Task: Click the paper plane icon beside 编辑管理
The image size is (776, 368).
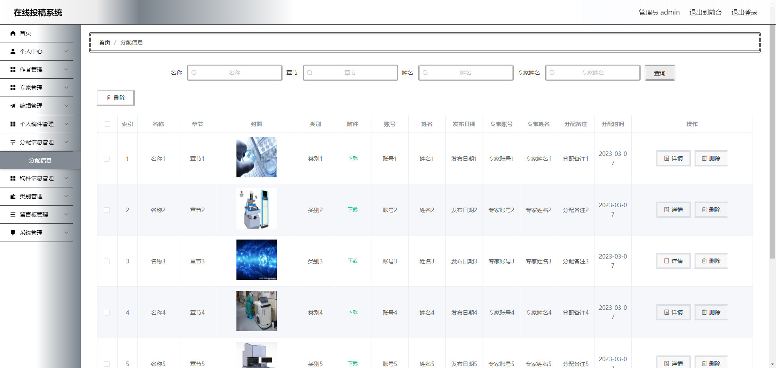Action: pyautogui.click(x=13, y=106)
